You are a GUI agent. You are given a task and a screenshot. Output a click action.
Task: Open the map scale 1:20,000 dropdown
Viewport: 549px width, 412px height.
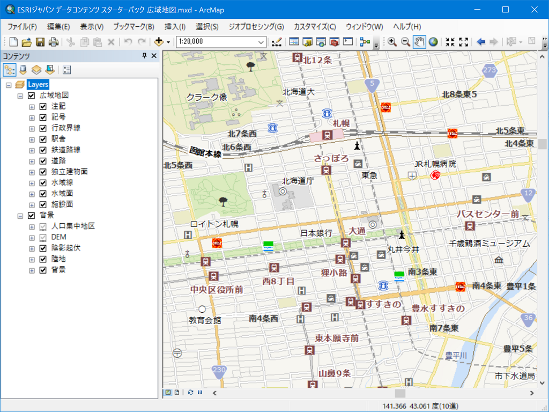pyautogui.click(x=261, y=42)
